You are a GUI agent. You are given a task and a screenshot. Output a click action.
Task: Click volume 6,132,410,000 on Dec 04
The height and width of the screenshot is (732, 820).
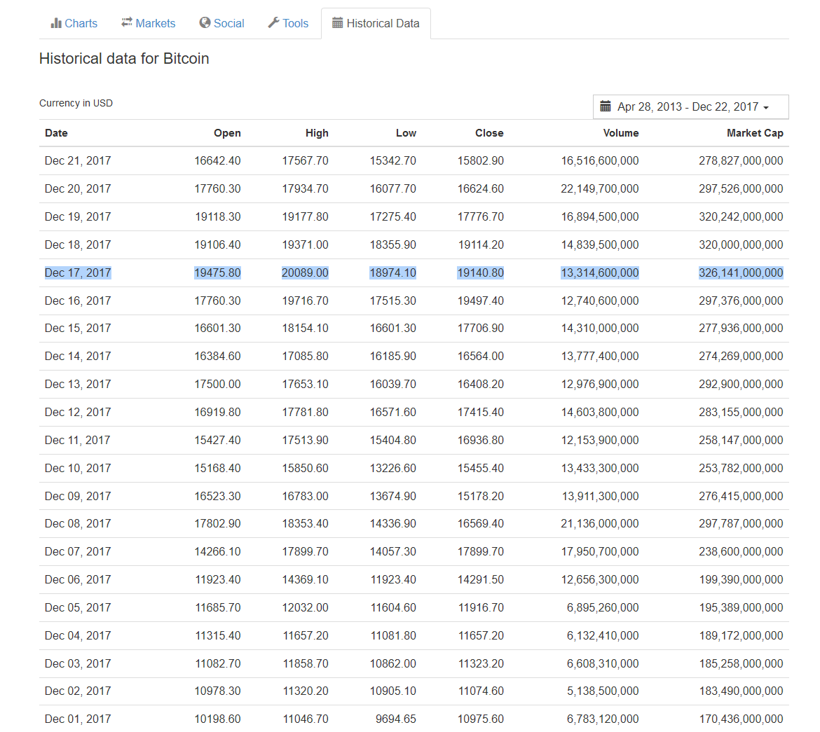click(x=603, y=636)
